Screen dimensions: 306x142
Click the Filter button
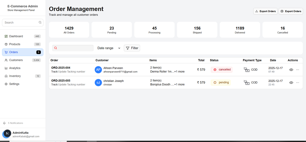point(132,48)
